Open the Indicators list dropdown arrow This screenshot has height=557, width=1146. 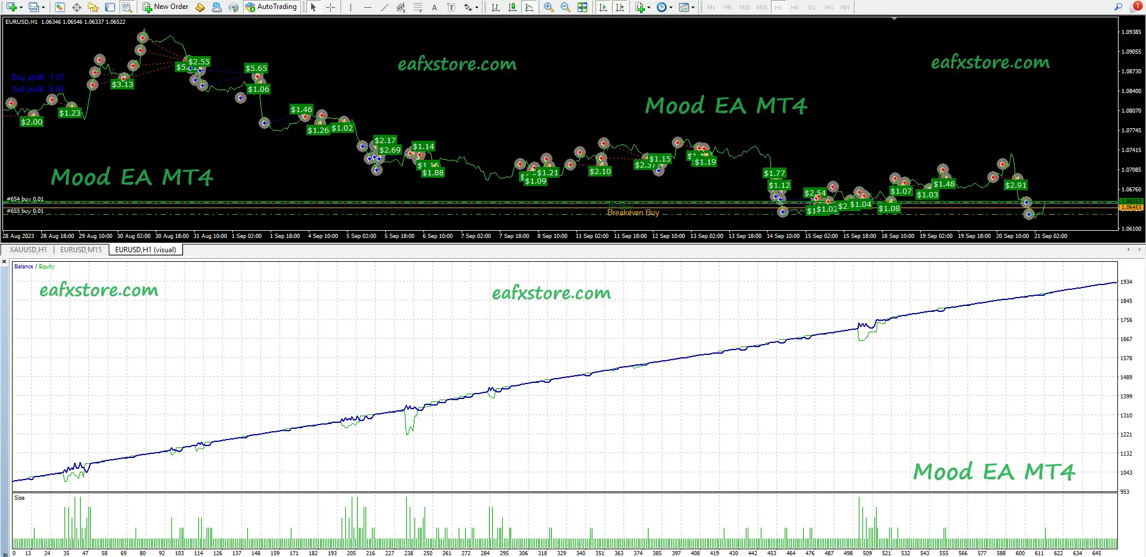[x=649, y=7]
